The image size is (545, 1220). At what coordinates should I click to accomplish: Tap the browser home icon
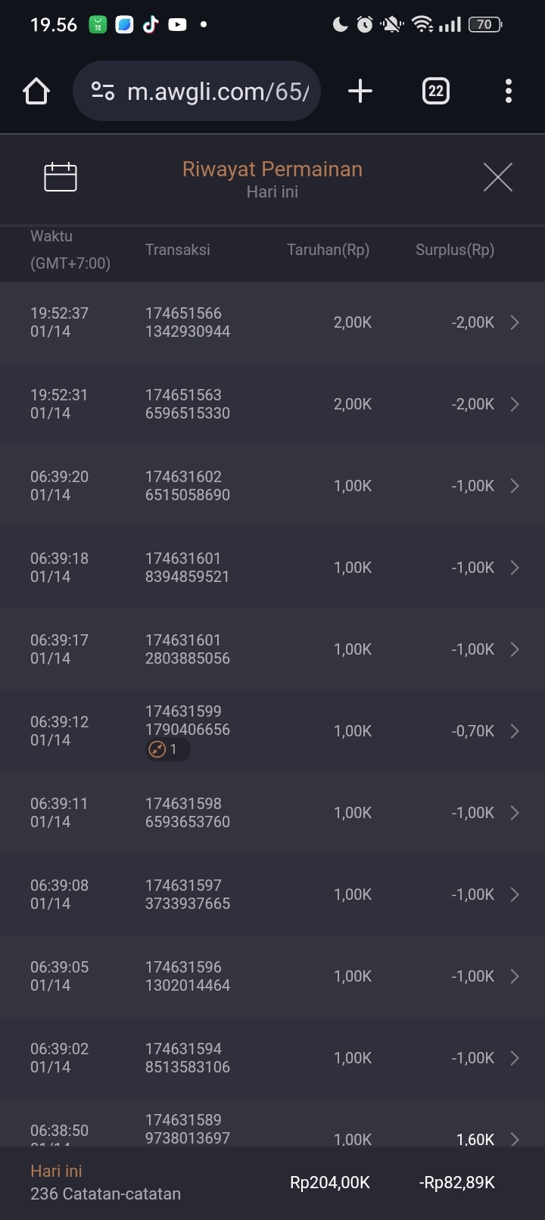click(x=36, y=92)
